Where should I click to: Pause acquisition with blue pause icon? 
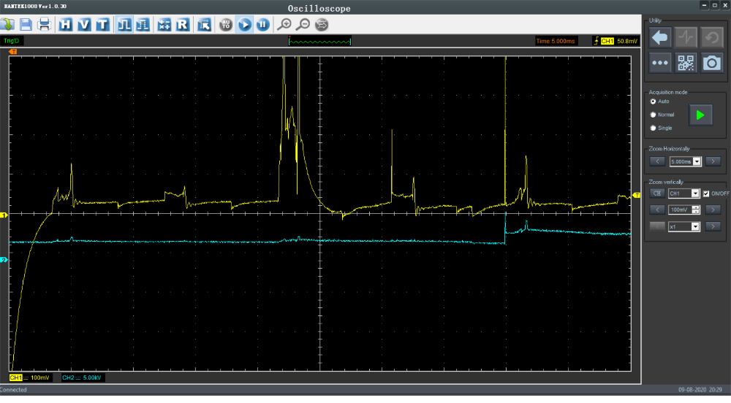pyautogui.click(x=263, y=25)
